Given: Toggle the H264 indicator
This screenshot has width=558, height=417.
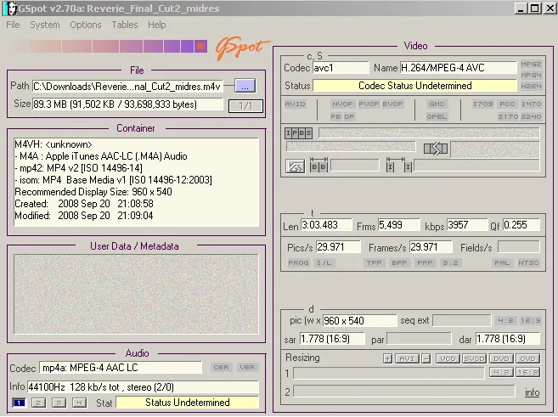Looking at the screenshot, I should click(530, 86).
